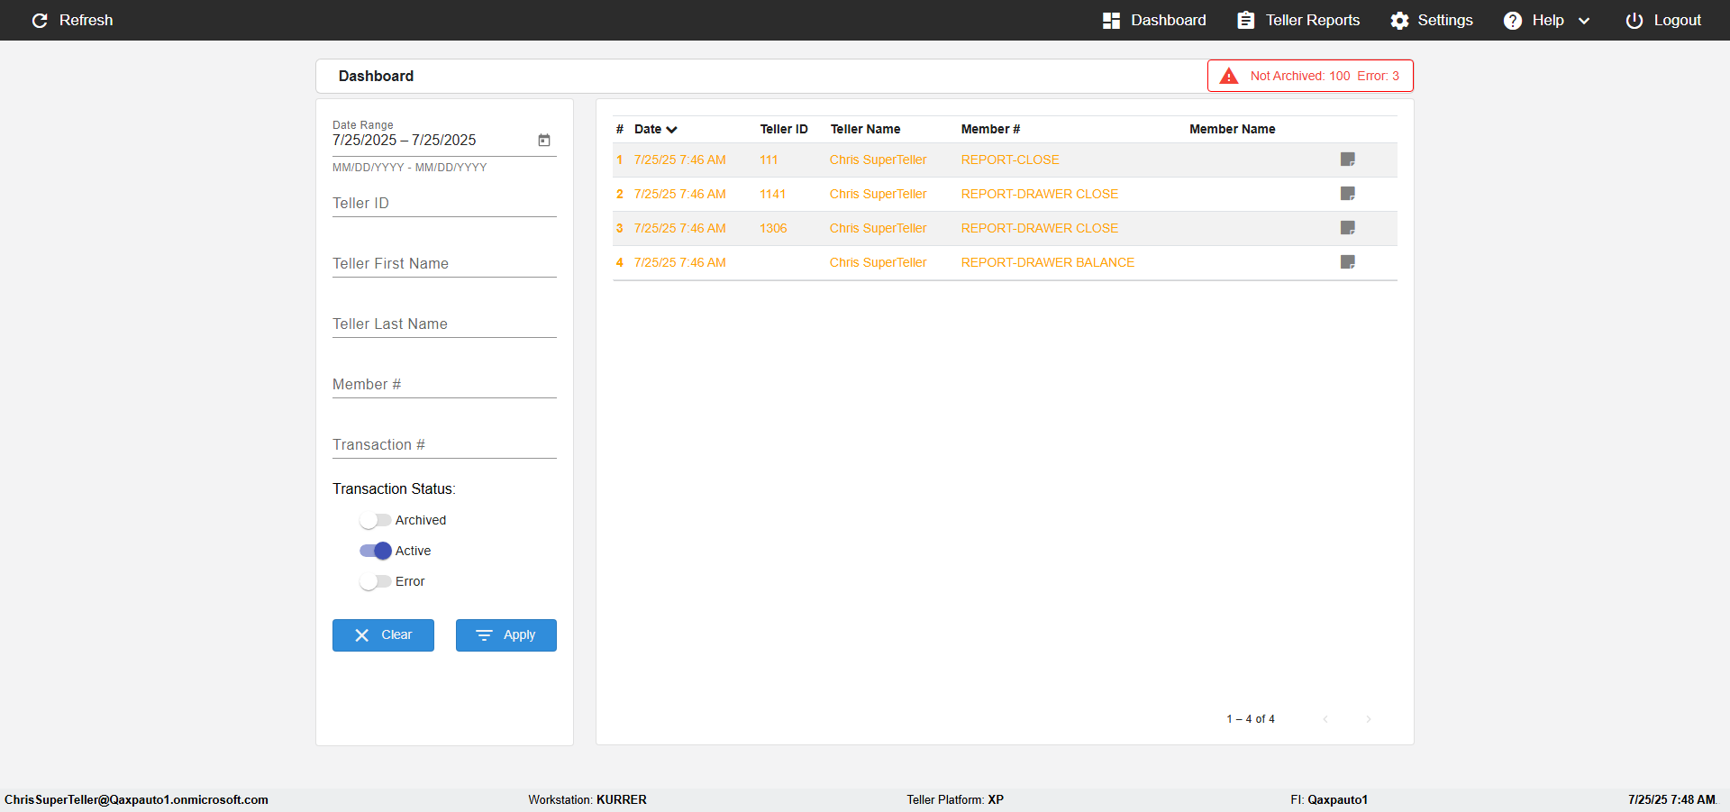Go to previous page of results

1325,719
